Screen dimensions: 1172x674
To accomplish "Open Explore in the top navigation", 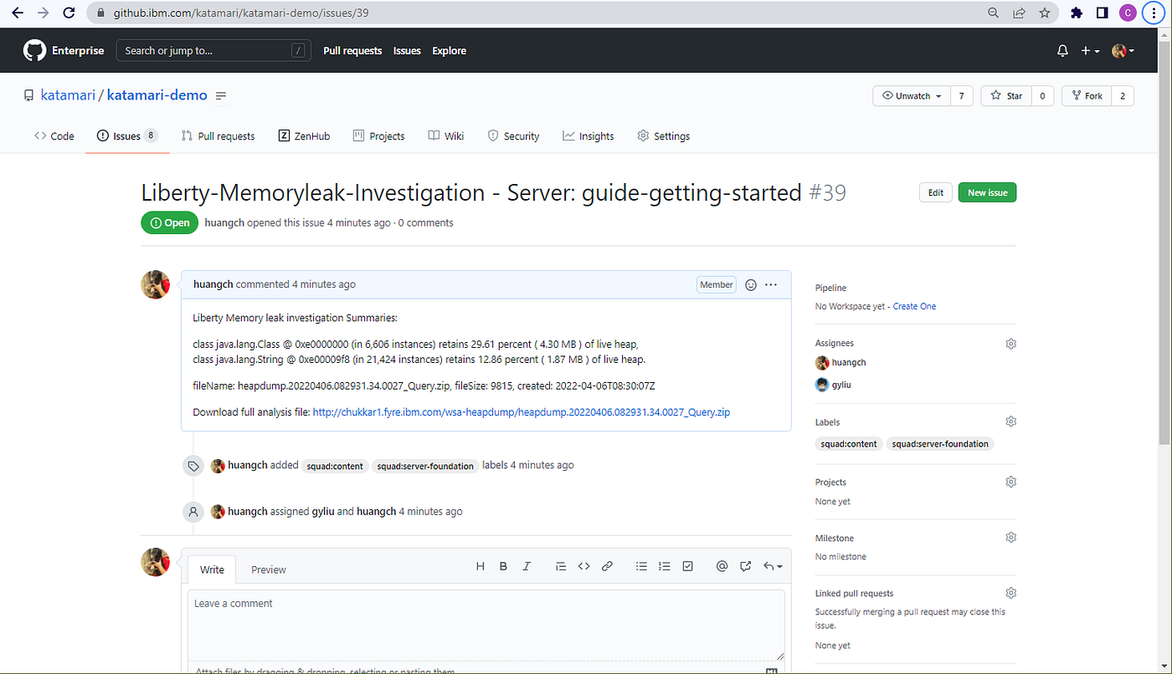I will (x=449, y=51).
